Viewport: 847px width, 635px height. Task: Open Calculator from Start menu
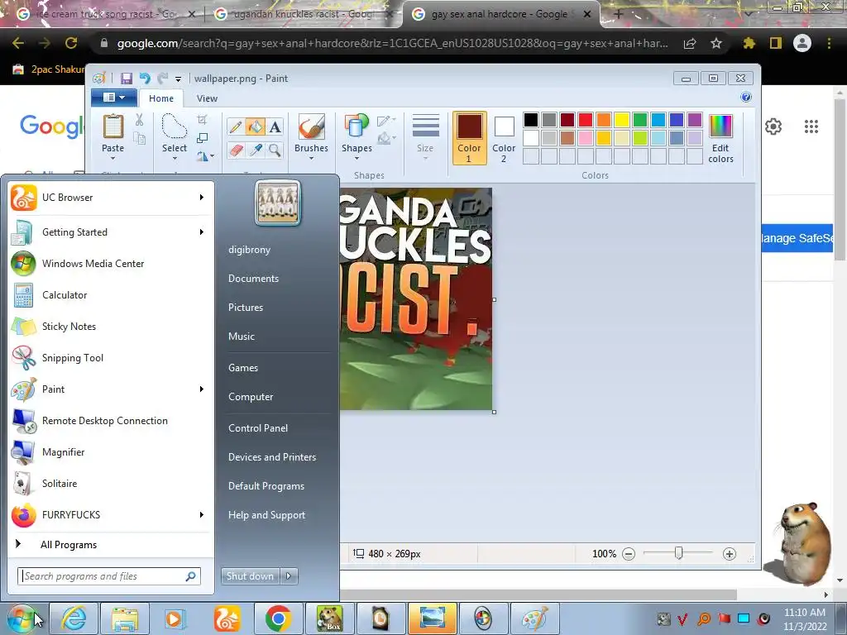(111, 295)
